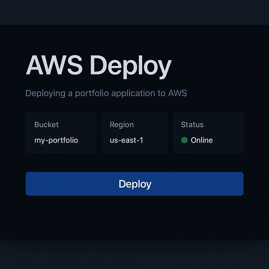The height and width of the screenshot is (269, 269).
Task: Click the my-portfolio bucket name
Action: pos(56,140)
